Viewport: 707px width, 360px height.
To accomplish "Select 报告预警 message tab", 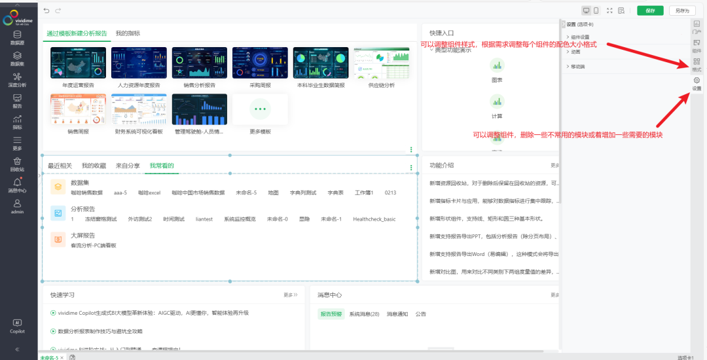I will (x=331, y=314).
